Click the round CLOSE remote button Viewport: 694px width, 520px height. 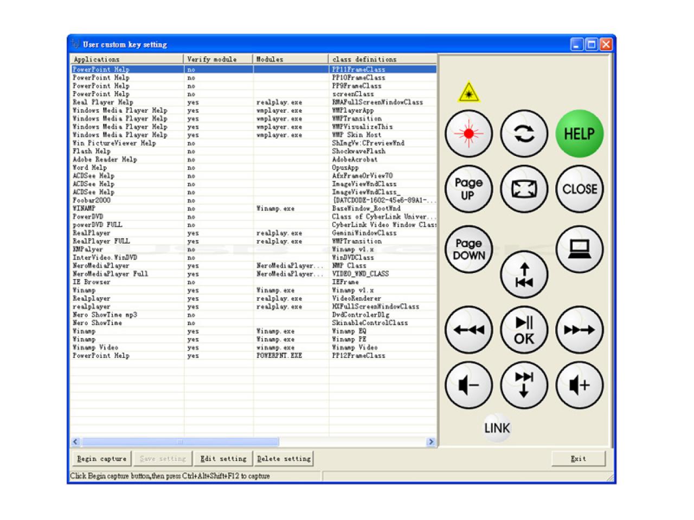580,189
